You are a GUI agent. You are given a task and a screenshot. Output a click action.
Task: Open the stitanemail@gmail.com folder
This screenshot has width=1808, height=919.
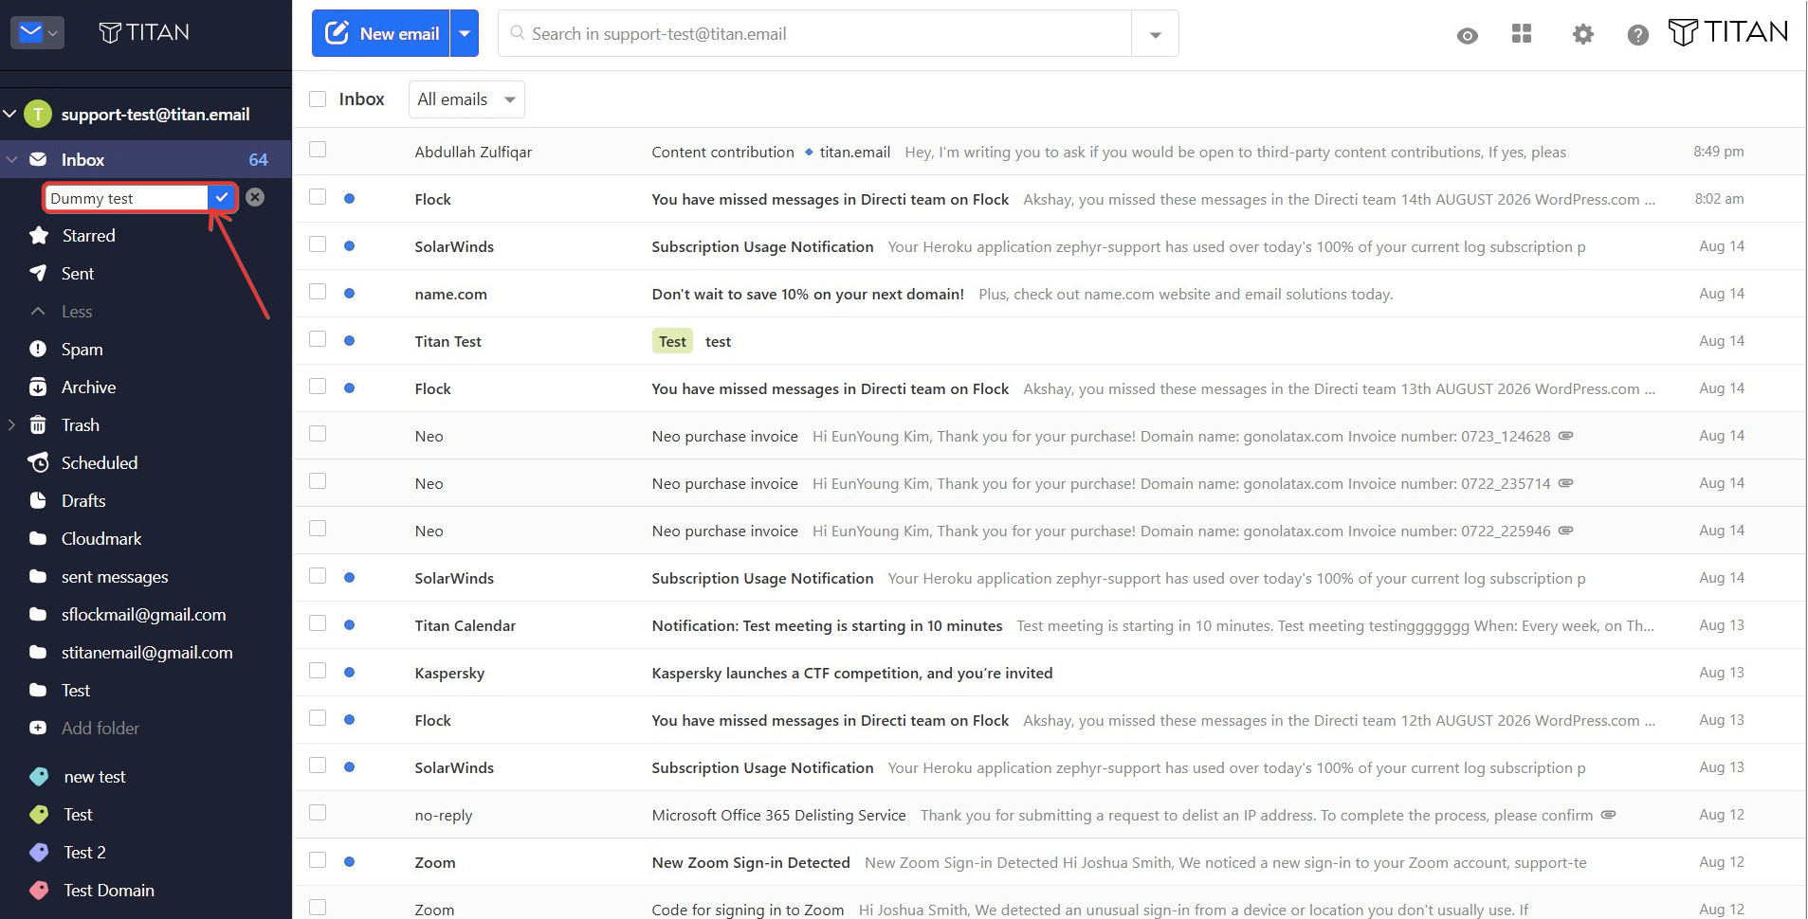pyautogui.click(x=147, y=653)
